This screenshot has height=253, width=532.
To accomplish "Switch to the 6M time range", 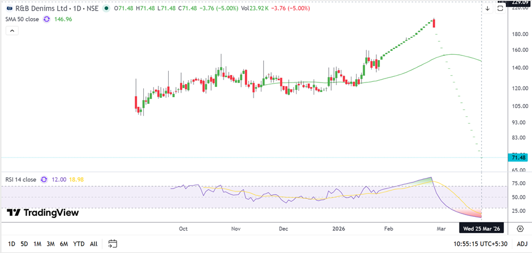I will click(x=64, y=244).
